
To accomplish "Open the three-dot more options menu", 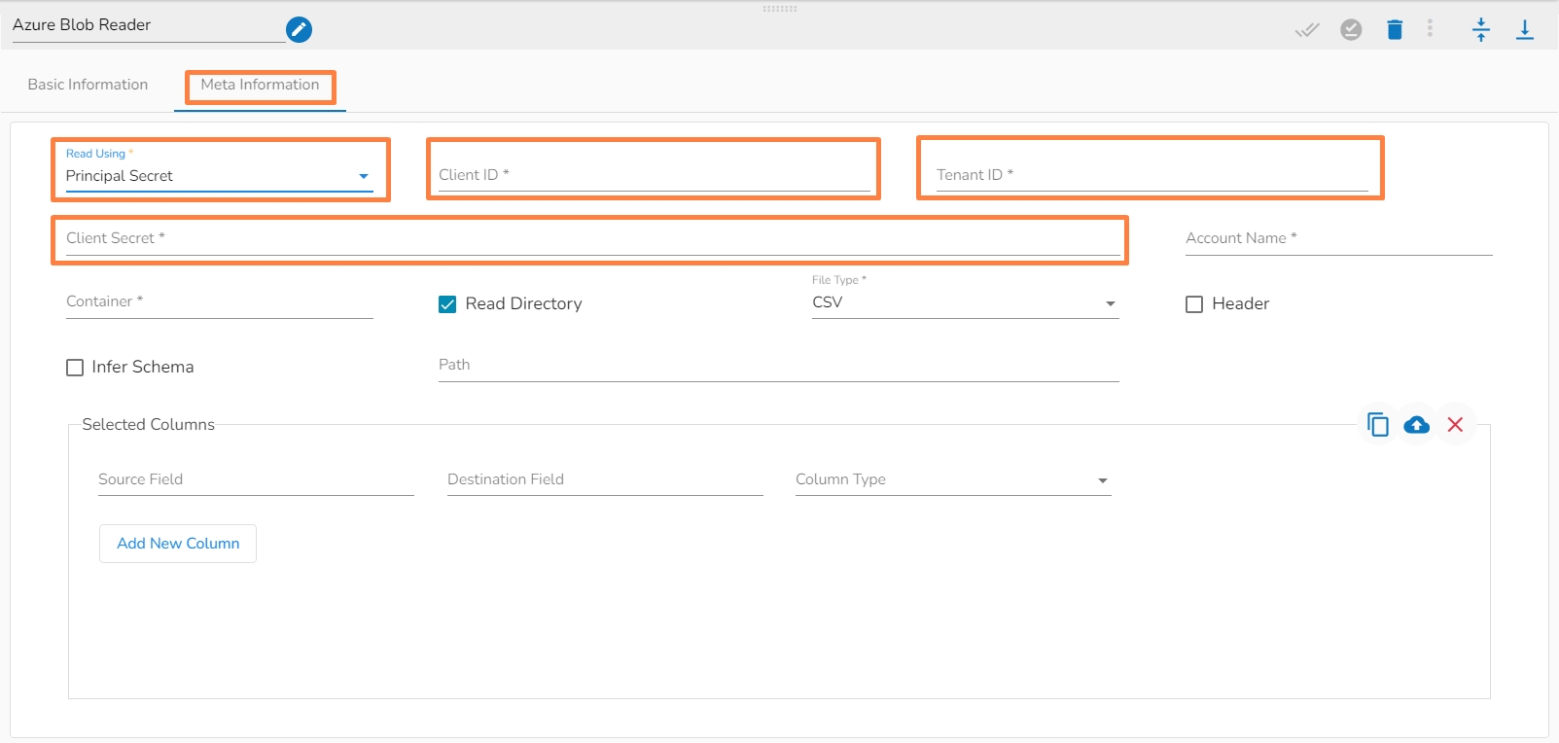I will [1430, 28].
